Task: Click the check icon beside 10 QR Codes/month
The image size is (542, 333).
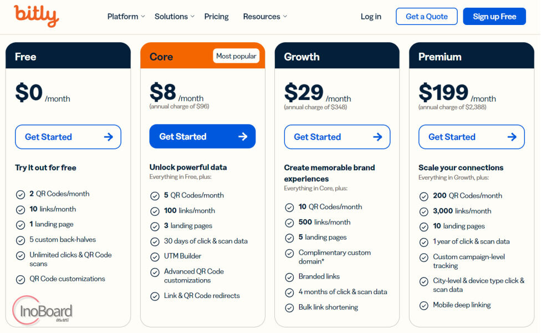Action: 289,208
